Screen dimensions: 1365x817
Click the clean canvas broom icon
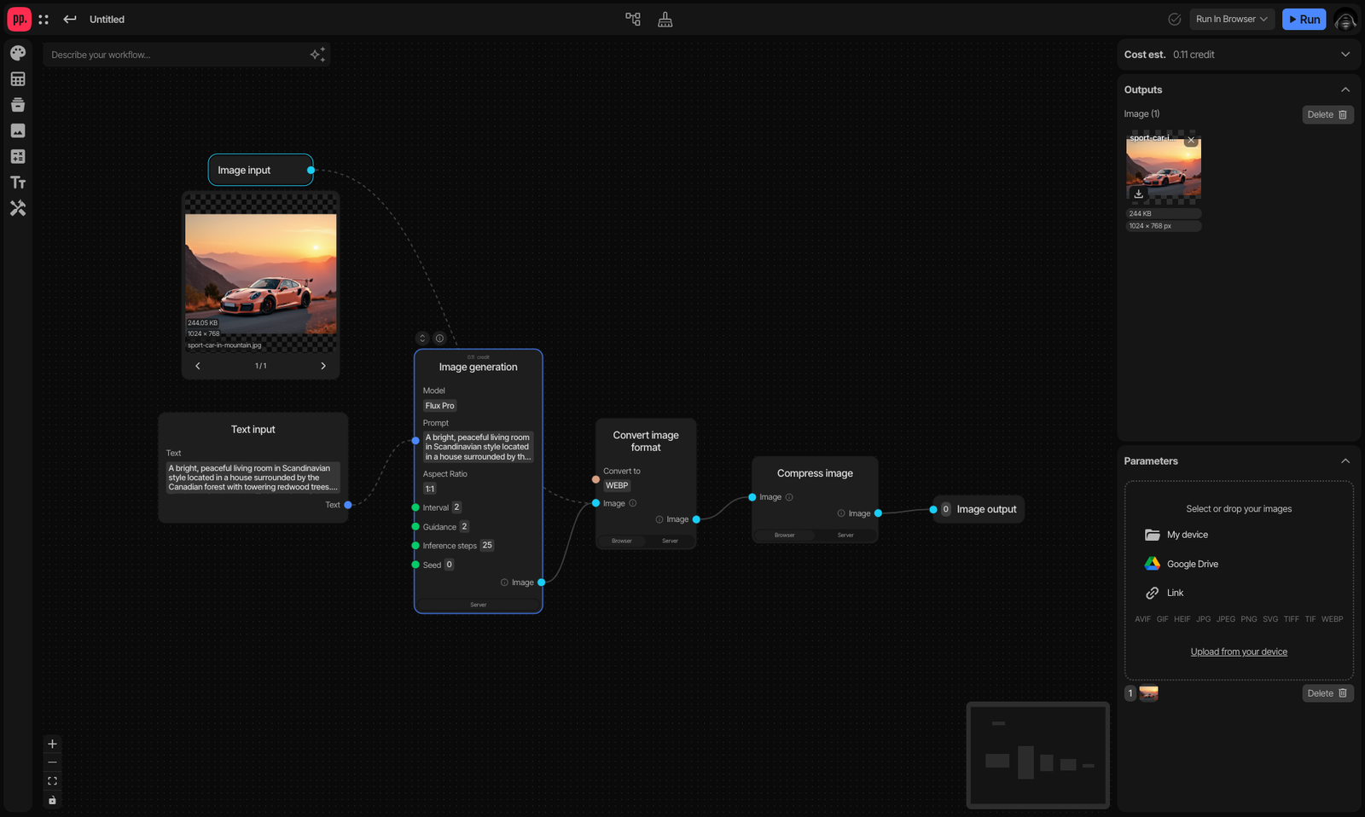(665, 19)
